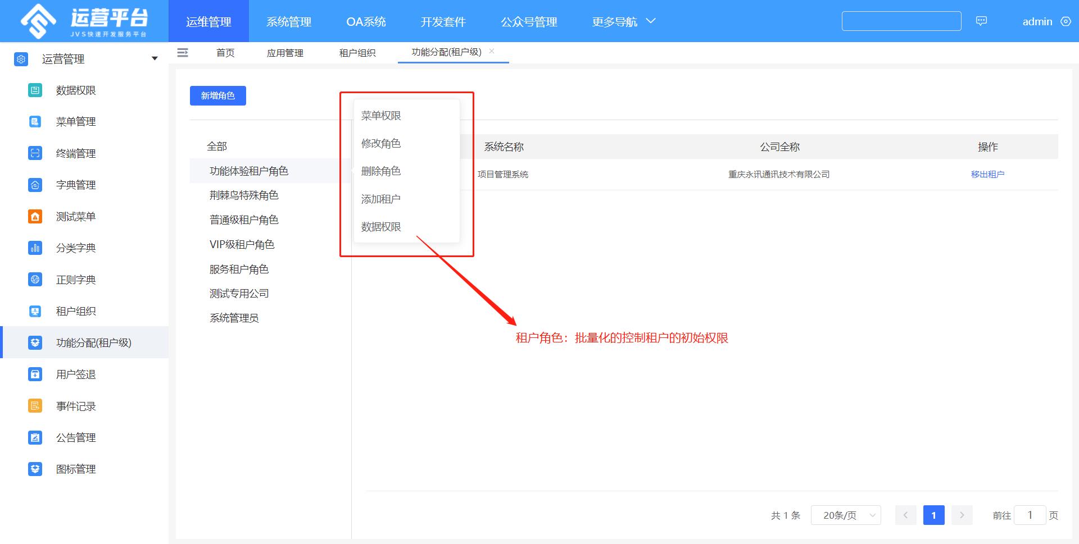
Task: Open the OA系统 top navigation
Action: click(366, 21)
